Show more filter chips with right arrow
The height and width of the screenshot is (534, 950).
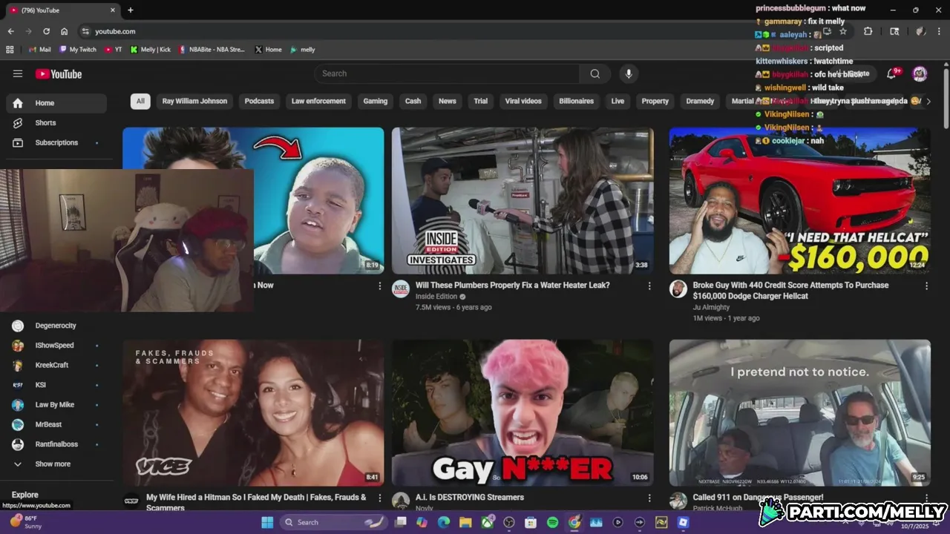tap(928, 101)
